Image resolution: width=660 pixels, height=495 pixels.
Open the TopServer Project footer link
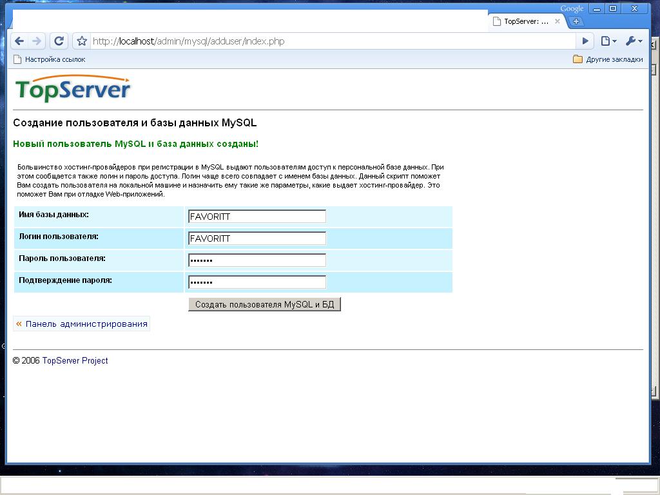[75, 361]
